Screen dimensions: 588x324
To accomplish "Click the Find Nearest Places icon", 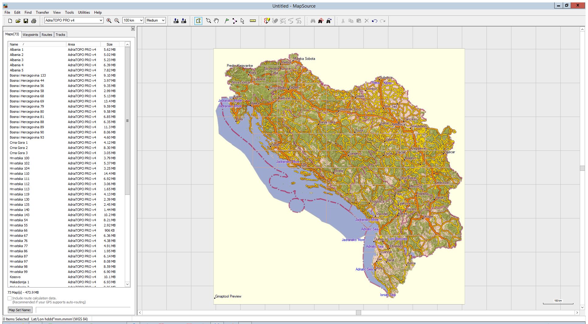I will tap(321, 21).
